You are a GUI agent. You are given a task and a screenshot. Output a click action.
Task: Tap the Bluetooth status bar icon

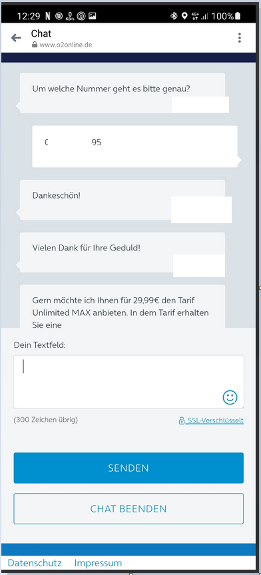coord(173,16)
